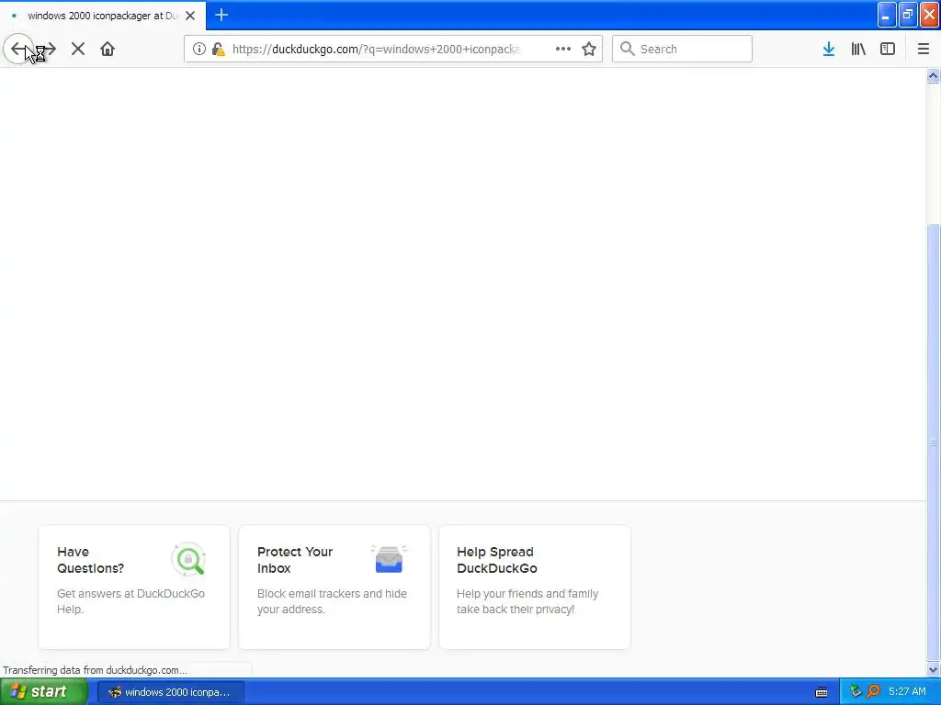Screen dimensions: 941x705
Task: Click the vertical scrollbar thumb
Action: pos(934,442)
